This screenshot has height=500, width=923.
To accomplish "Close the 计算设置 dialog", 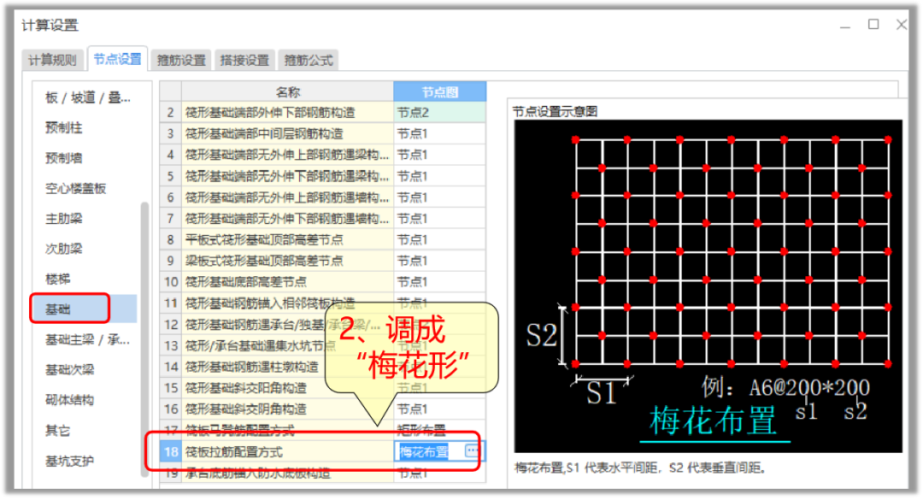I will coord(902,25).
